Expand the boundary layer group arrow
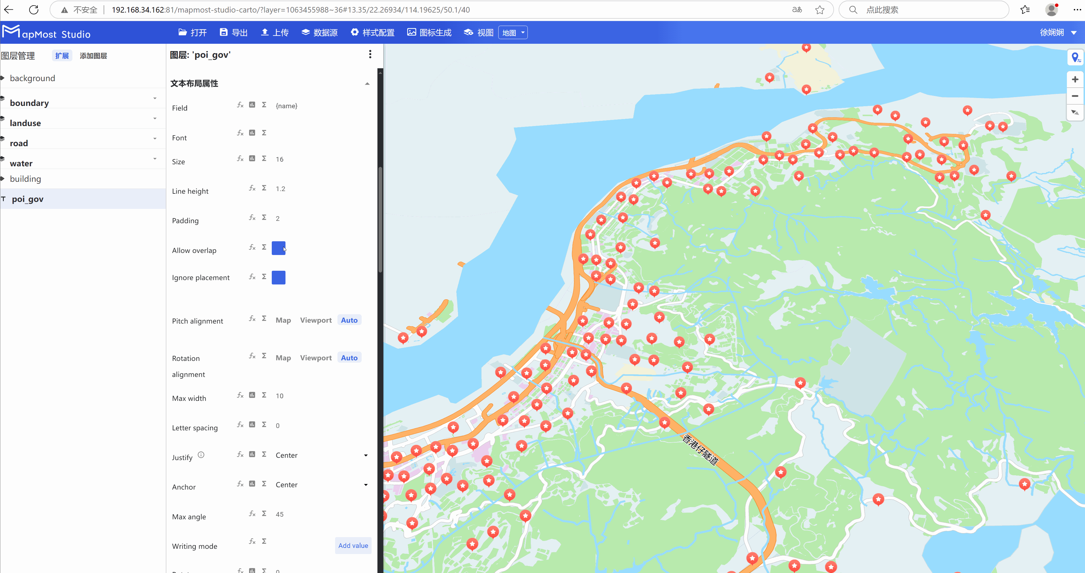This screenshot has height=573, width=1085. pos(155,98)
